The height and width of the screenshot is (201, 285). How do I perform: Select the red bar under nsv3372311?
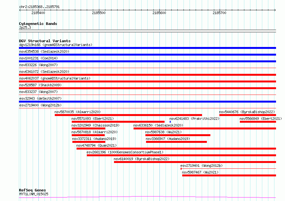point(89,142)
